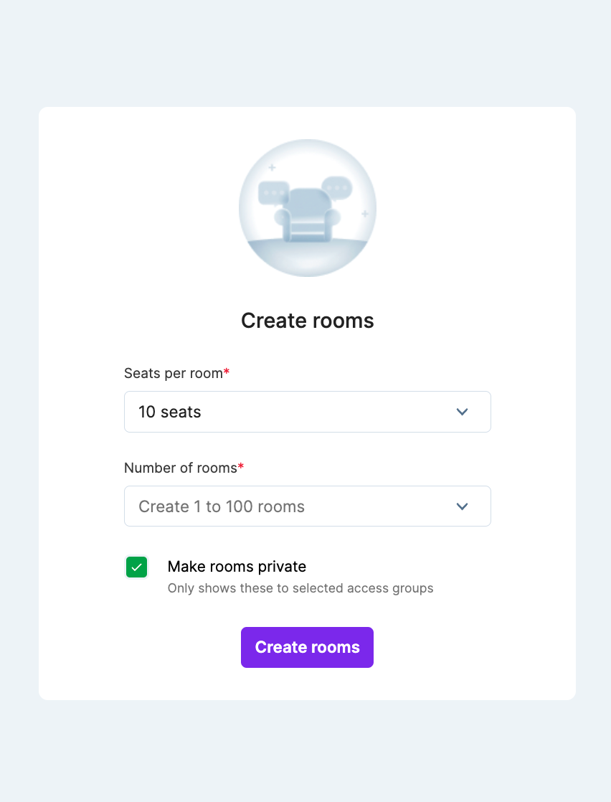Toggle privacy via the Make rooms private label
This screenshot has height=802, width=611.
click(x=237, y=567)
